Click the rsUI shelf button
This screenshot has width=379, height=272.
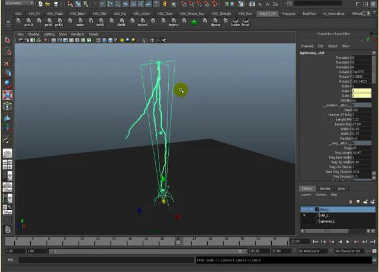tap(101, 22)
